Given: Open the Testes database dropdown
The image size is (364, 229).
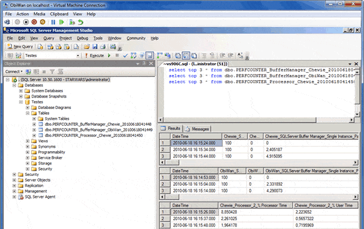Looking at the screenshot, I should tap(78, 55).
